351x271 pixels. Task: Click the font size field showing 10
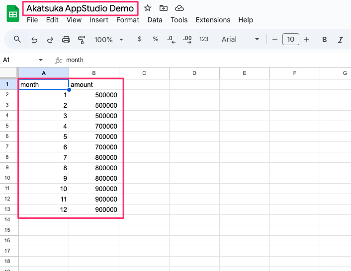click(x=290, y=39)
